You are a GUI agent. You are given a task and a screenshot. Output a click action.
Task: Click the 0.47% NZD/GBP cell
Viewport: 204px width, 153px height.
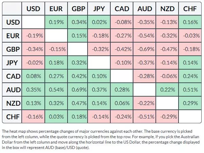(78, 103)
